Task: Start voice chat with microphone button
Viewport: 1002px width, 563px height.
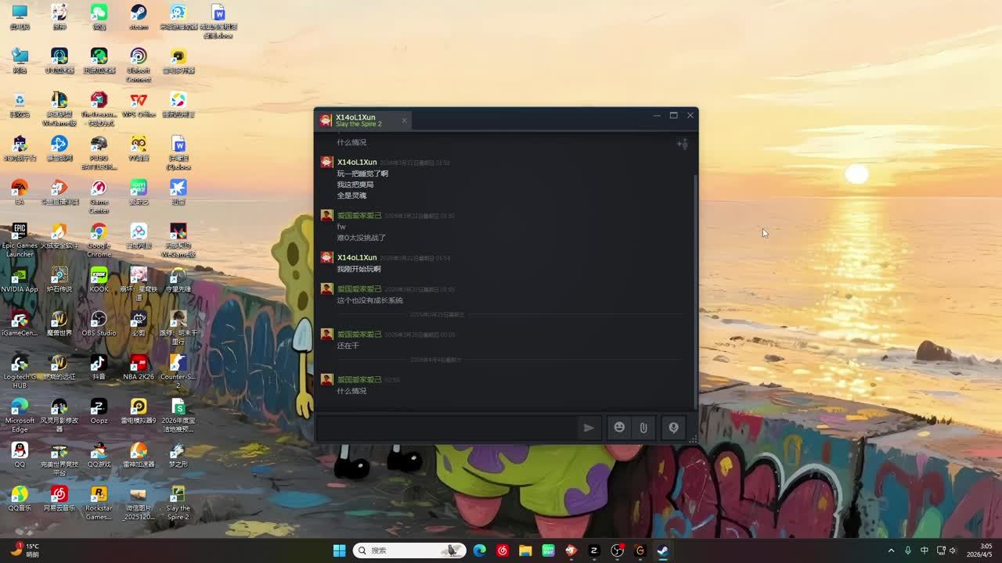Action: [673, 428]
